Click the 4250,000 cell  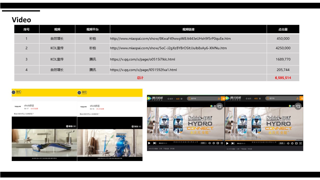pos(283,48)
